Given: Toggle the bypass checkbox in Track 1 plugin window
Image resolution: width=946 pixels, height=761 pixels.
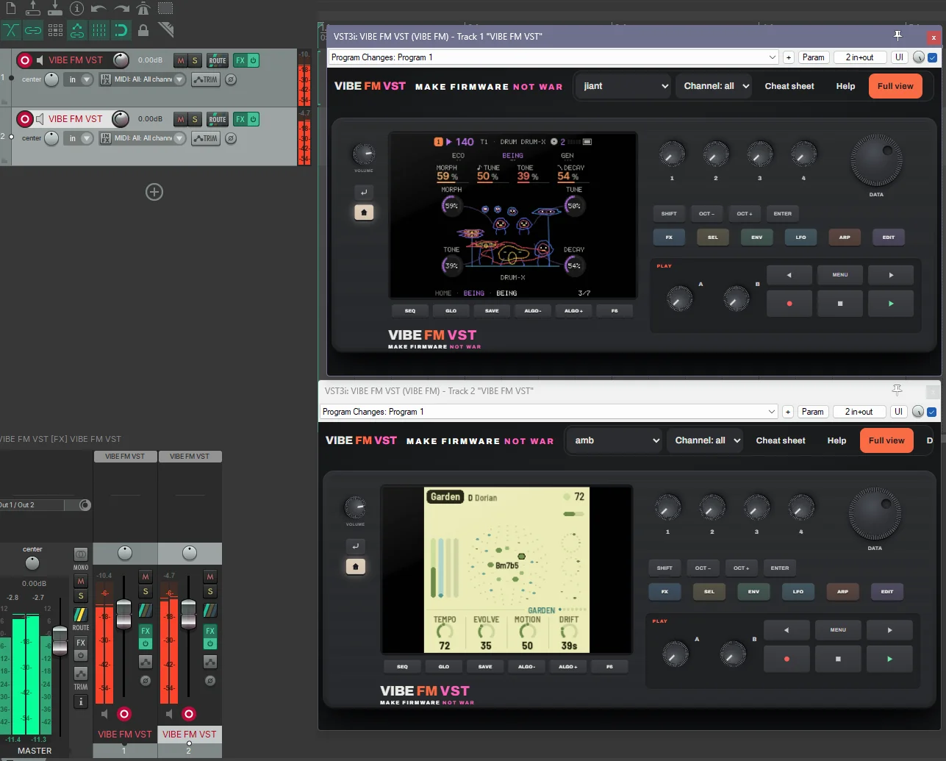Looking at the screenshot, I should 933,57.
